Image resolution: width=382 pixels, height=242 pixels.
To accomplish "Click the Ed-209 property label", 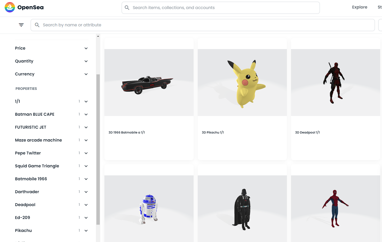I will (x=22, y=217).
